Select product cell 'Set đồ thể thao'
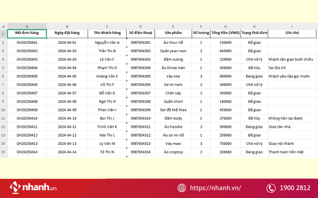This screenshot has width=318, height=198. tap(173, 110)
